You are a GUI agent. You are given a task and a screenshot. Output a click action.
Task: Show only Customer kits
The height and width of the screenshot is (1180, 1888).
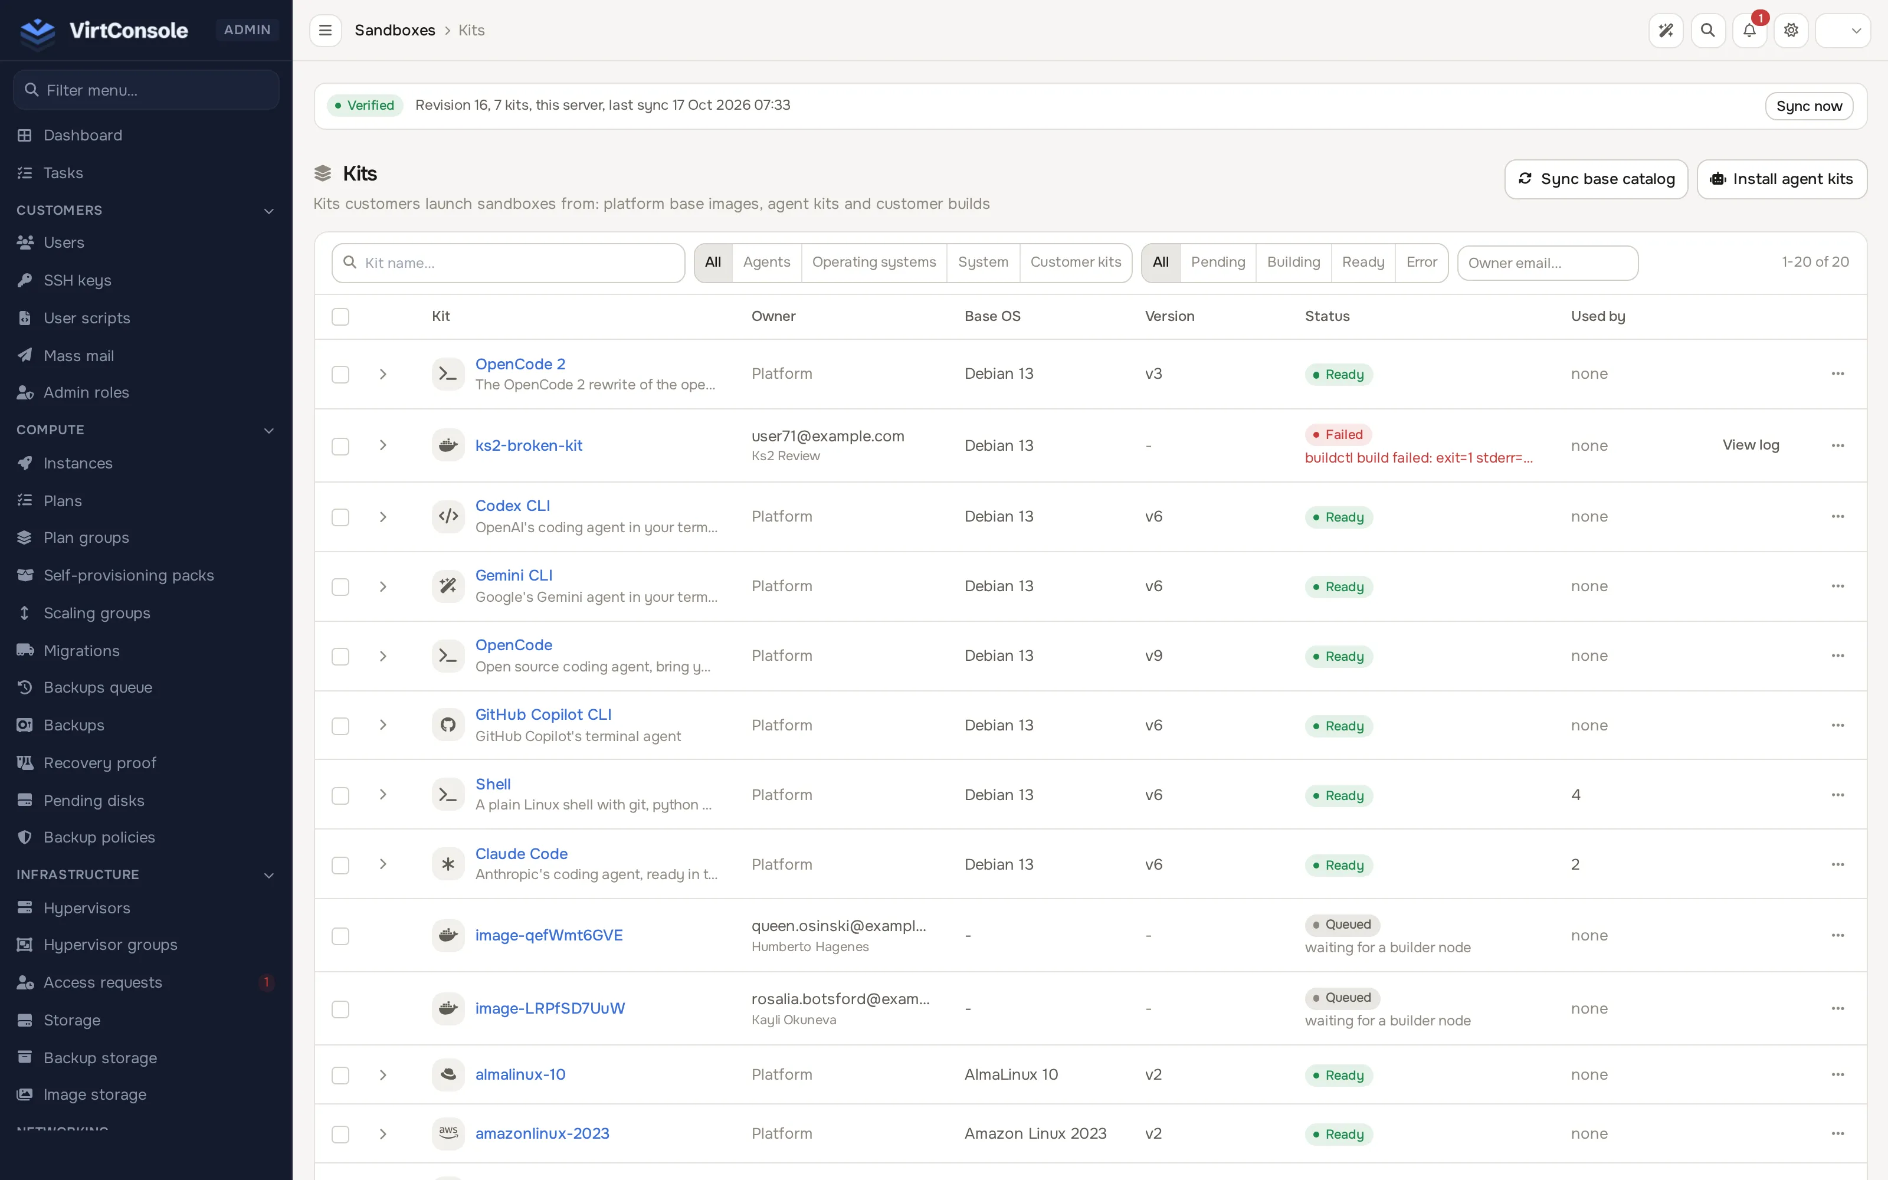click(x=1075, y=262)
